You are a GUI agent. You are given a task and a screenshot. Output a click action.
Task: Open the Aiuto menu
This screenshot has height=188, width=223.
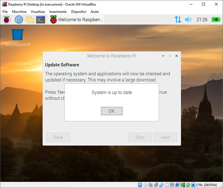click(x=94, y=12)
